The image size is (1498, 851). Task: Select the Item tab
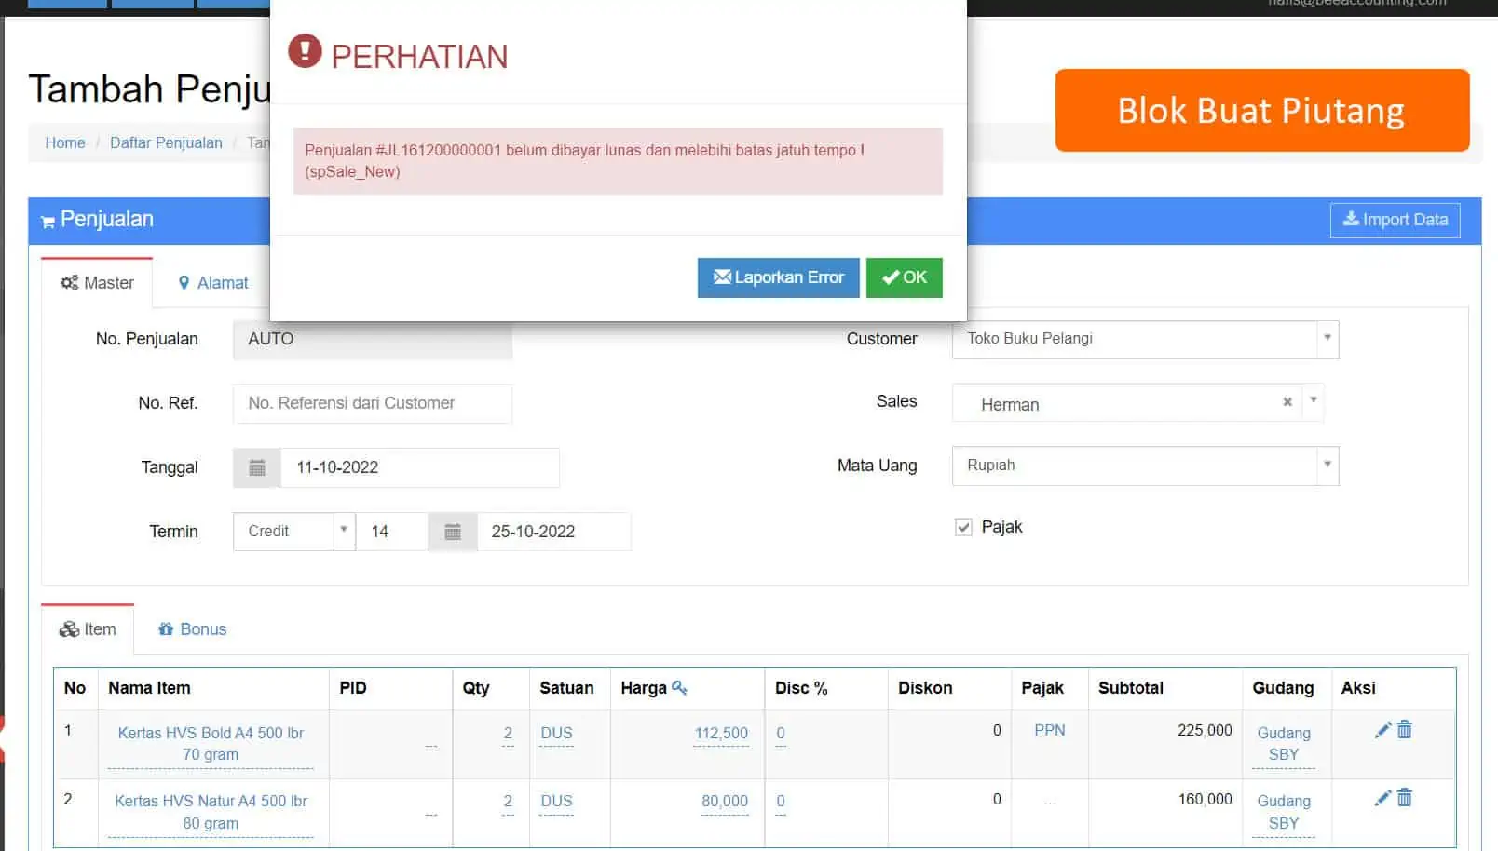click(x=88, y=629)
